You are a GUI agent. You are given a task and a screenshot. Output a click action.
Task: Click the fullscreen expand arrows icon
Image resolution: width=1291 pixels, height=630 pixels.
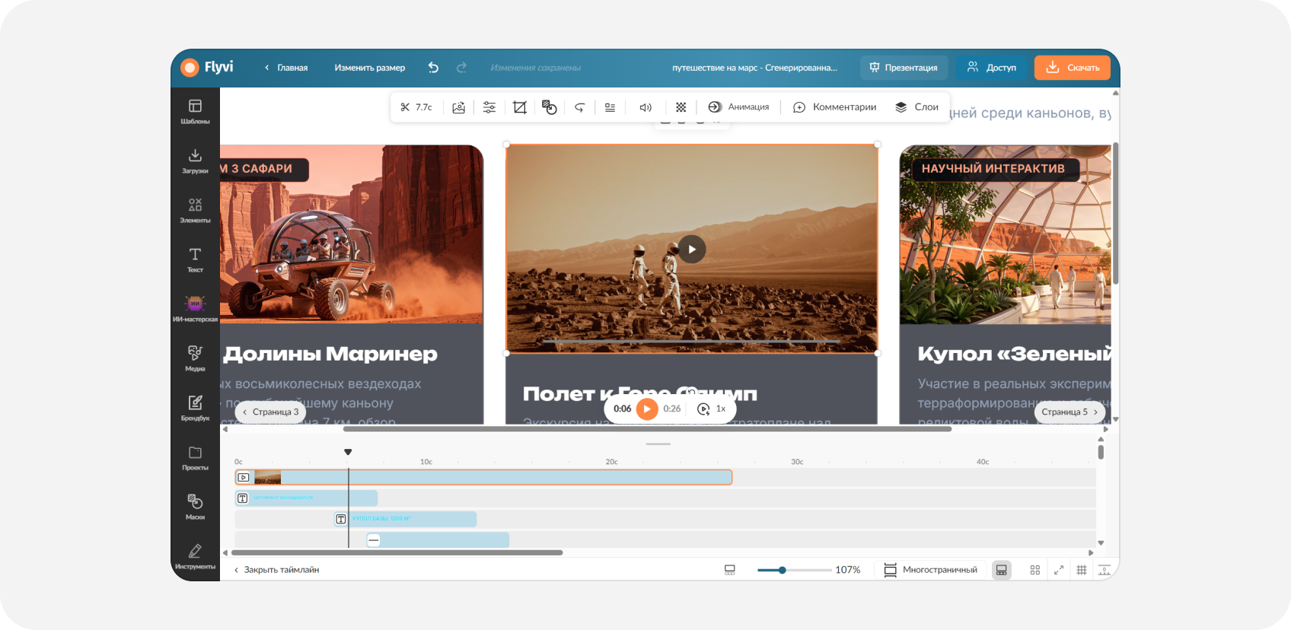pyautogui.click(x=1058, y=570)
